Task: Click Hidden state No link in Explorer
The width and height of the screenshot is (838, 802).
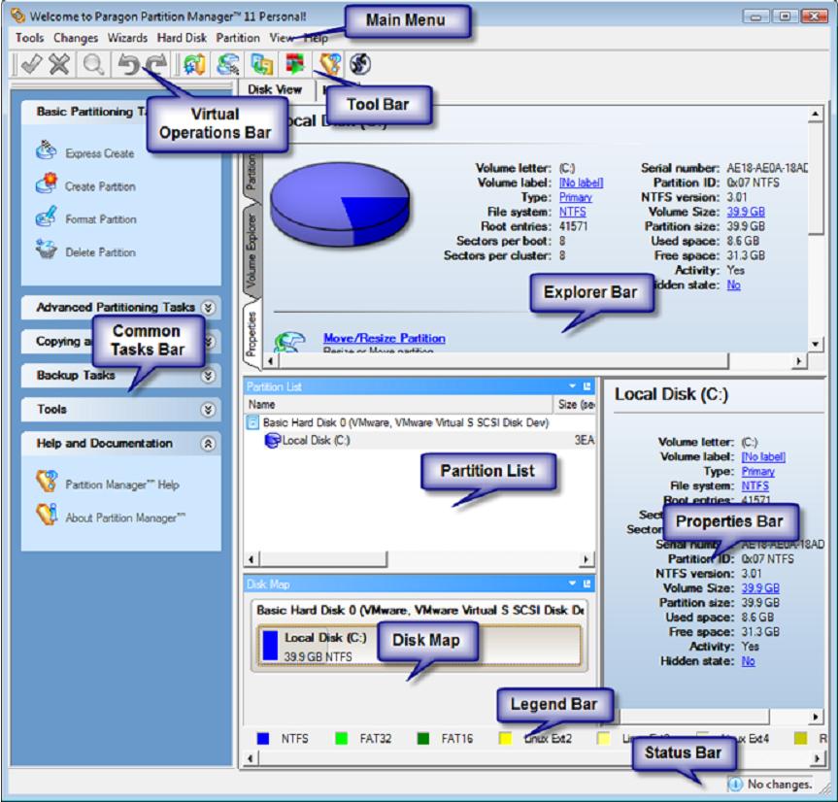Action: point(733,284)
